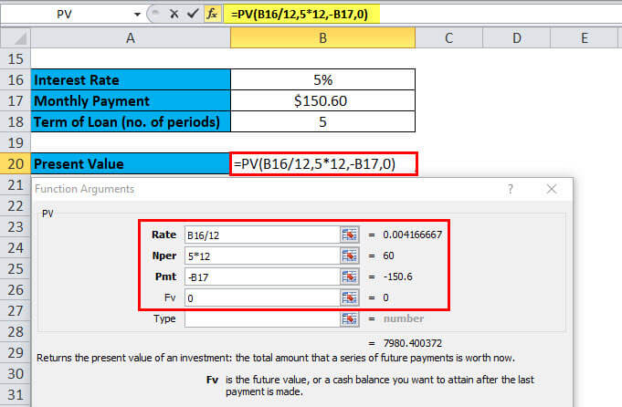
Task: Select row 16 header
Action: pyautogui.click(x=16, y=79)
